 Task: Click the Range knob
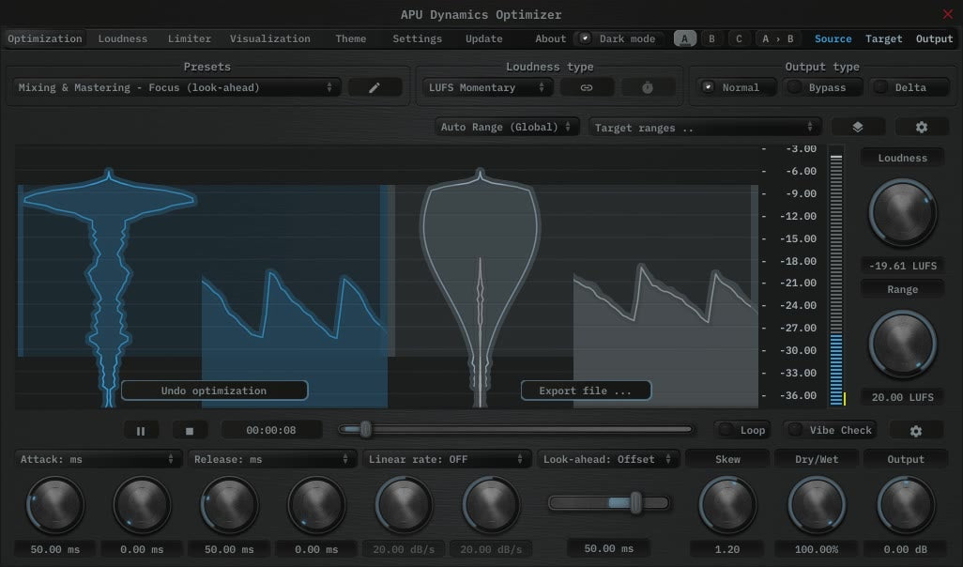click(x=902, y=344)
